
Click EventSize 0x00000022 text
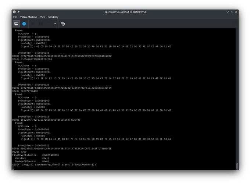33,145
